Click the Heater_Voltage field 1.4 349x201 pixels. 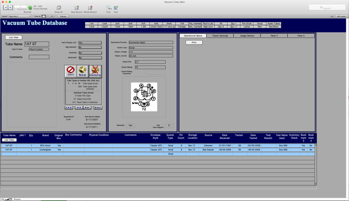tap(151, 52)
